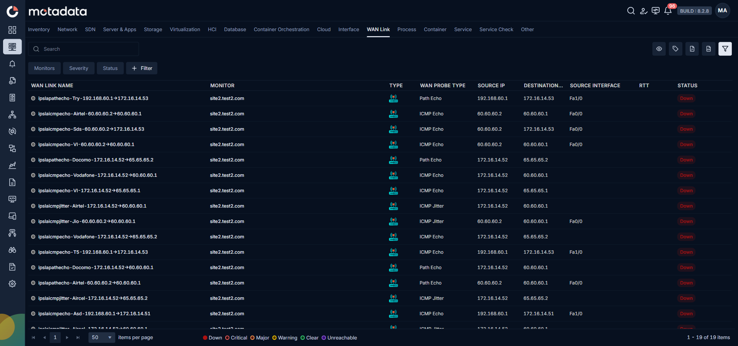The image size is (738, 346).
Task: Click the global search magnifier in header
Action: point(631,11)
